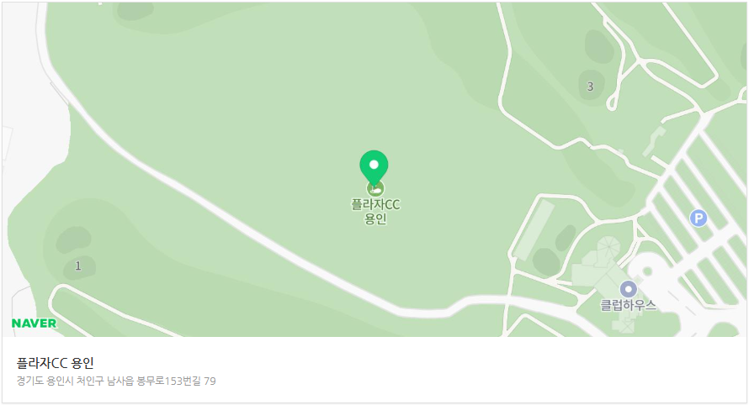Click the dark green bunker above hole 1
This screenshot has width=749, height=405.
click(x=73, y=239)
